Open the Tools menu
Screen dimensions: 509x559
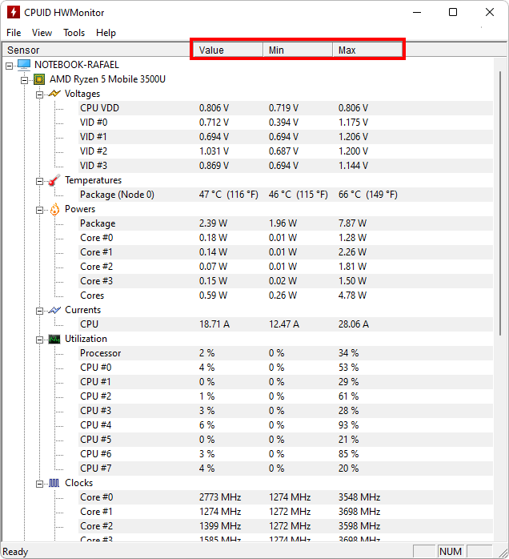tap(74, 33)
